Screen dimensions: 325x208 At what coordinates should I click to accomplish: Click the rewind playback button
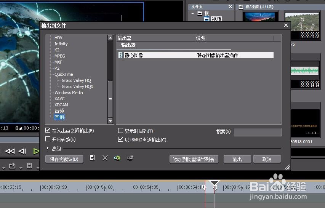[x=10, y=152]
